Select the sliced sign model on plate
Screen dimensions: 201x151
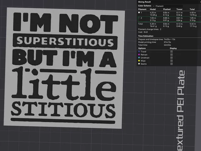point(64,68)
